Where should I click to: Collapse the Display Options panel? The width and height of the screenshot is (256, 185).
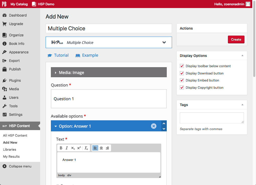[x=242, y=55]
